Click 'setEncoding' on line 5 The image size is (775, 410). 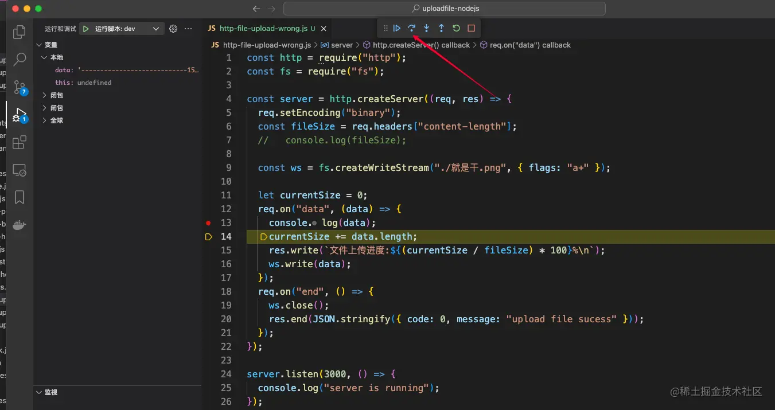click(310, 112)
